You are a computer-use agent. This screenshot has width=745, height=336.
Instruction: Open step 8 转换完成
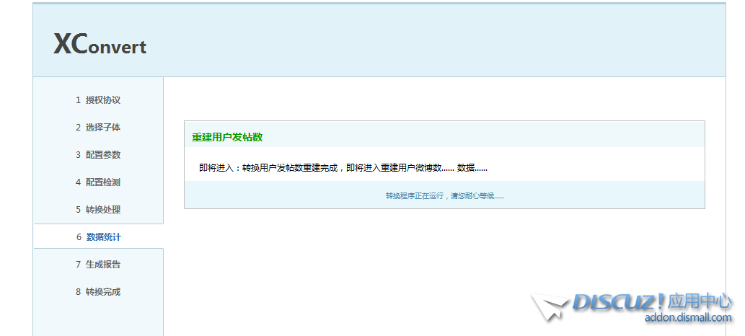(x=98, y=292)
